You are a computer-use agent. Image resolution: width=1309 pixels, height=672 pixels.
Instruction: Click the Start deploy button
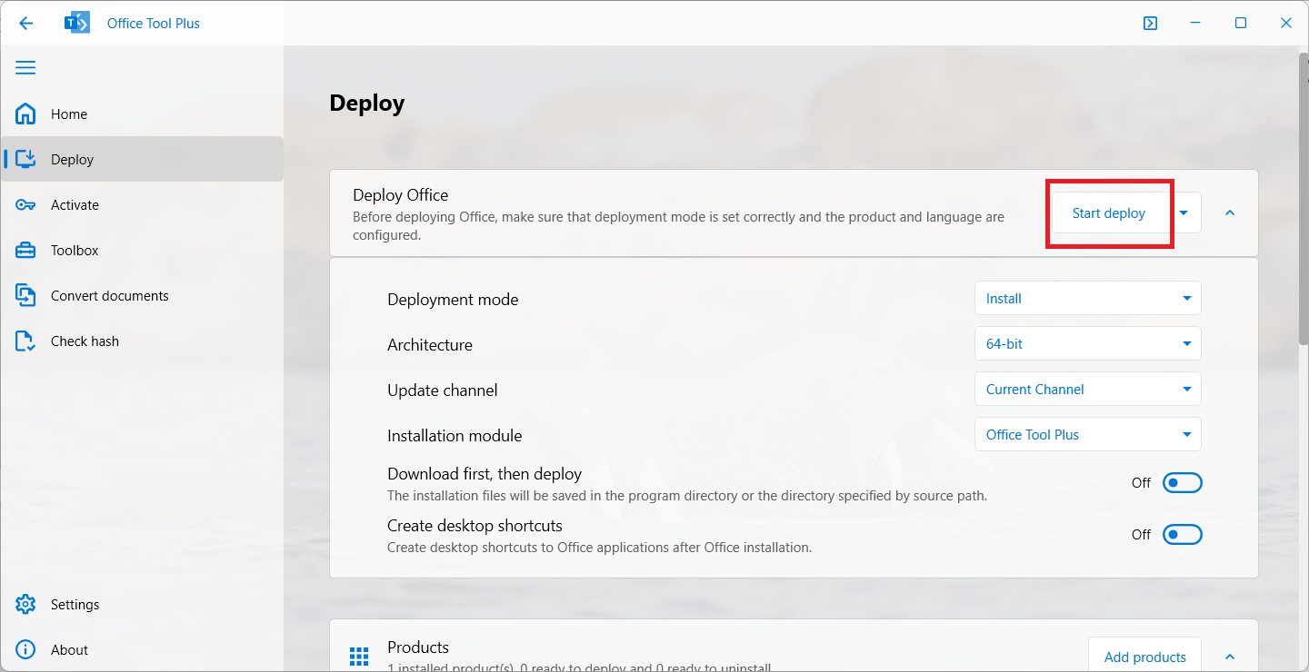coord(1109,213)
